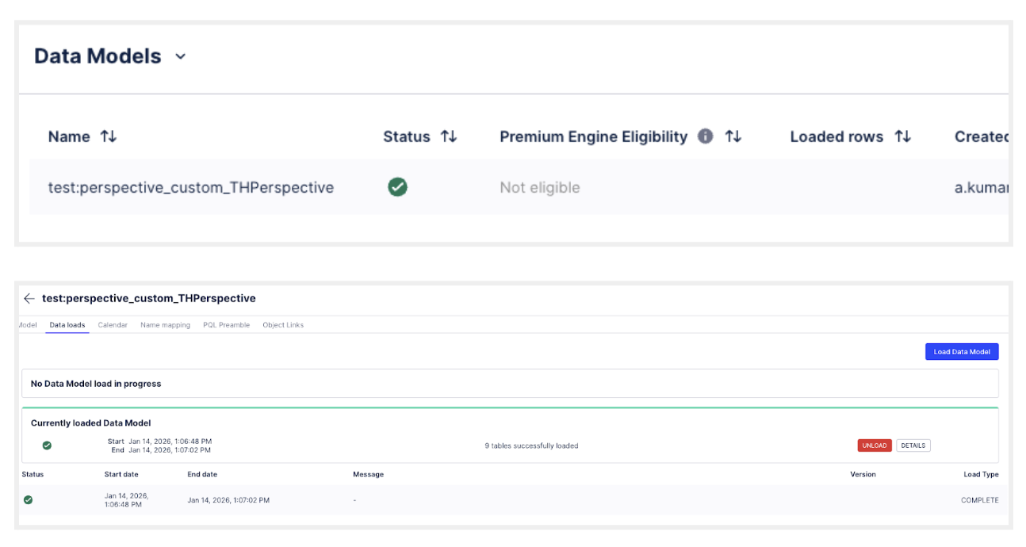
Task: Sort by Premium Engine Eligibility arrows
Action: point(733,136)
